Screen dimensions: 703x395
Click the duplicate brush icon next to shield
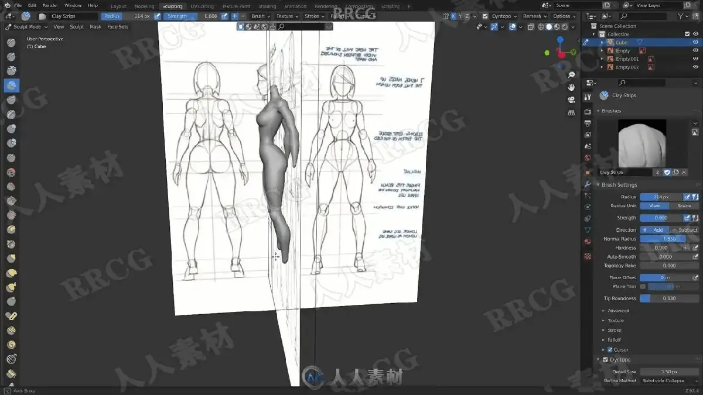point(675,172)
